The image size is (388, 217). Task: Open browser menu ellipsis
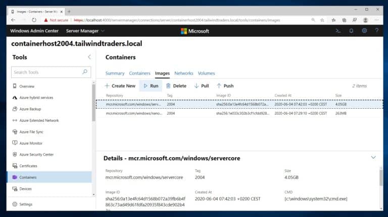376,20
